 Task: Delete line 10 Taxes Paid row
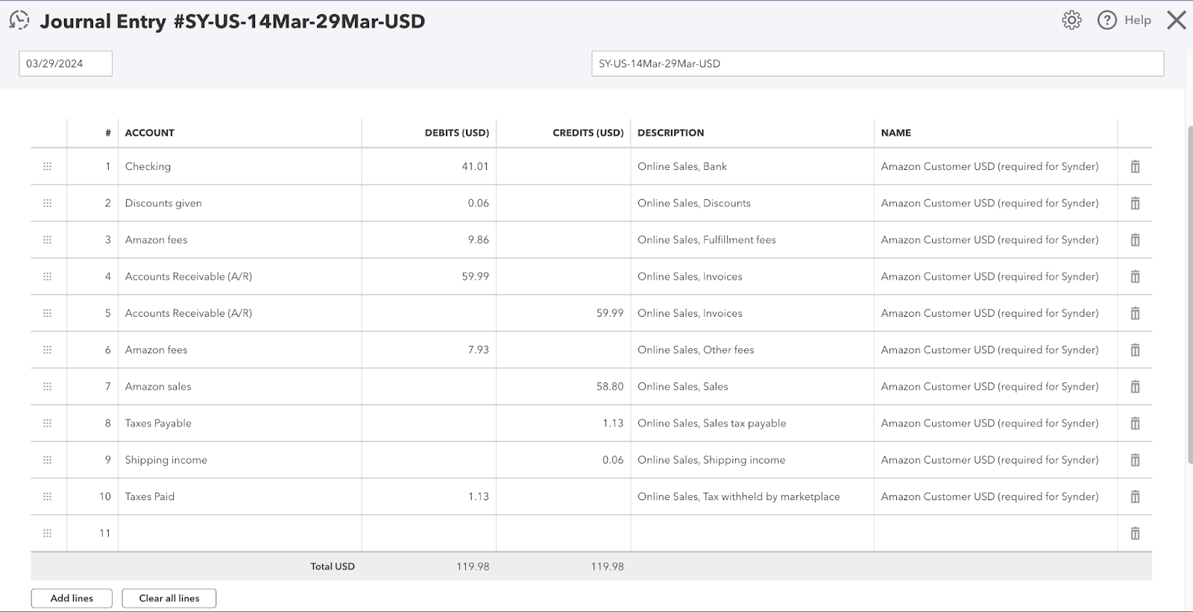(1135, 496)
